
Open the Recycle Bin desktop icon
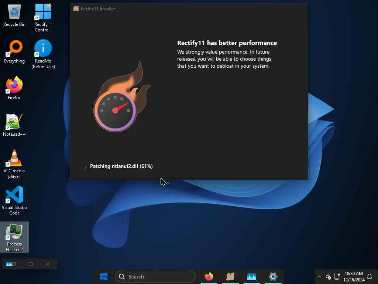14,15
